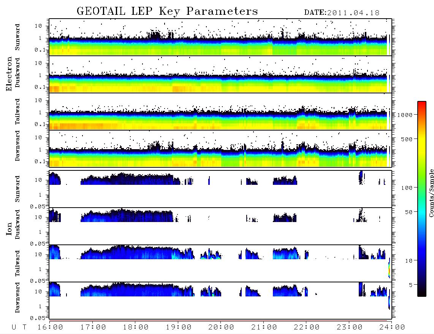Click the 'U T' time axis label

[x=19, y=328]
